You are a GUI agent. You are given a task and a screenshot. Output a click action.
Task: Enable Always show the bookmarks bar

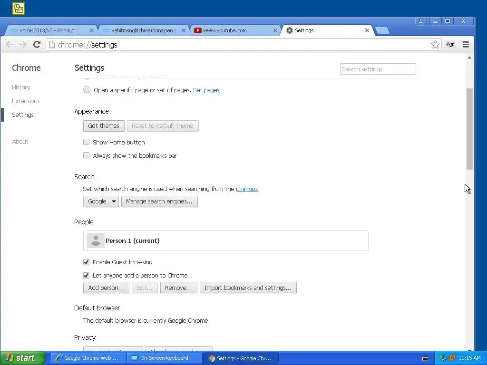coord(87,155)
